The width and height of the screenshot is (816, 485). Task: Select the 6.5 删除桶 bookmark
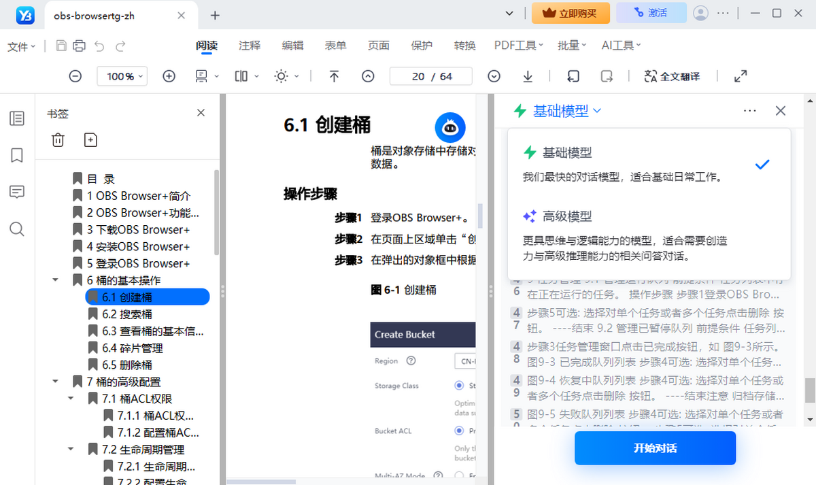tap(127, 365)
